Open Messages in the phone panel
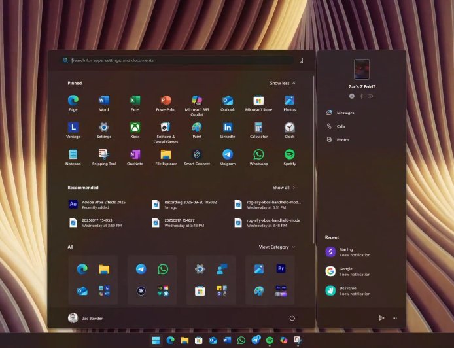Screen dimensions: 454x348 pos(345,113)
